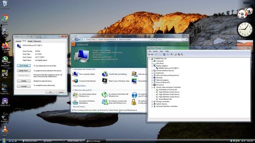Click the padlock icon in Welcome Center
Image resolution: width=255 pixels, height=143 pixels.
[x=134, y=102]
